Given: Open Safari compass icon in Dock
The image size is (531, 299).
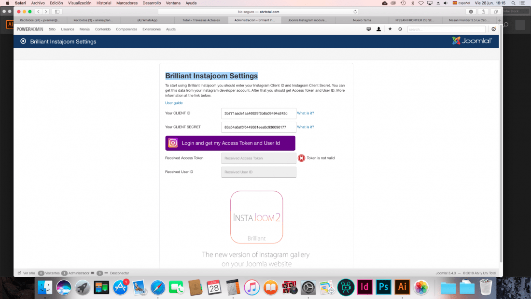Looking at the screenshot, I should [158, 287].
